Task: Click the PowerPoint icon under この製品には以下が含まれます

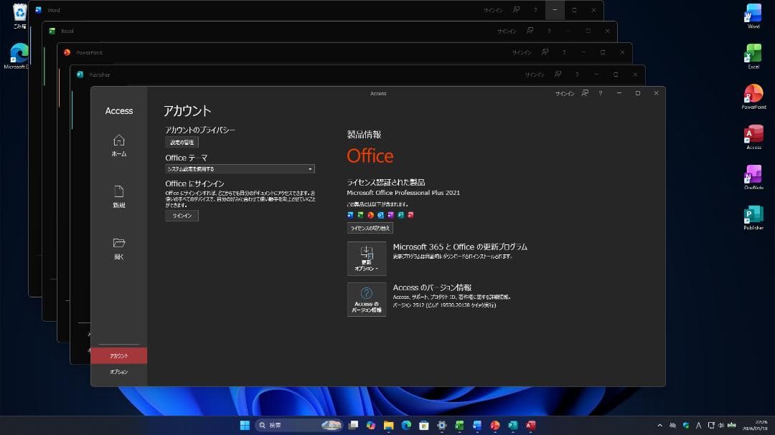Action: coord(370,214)
